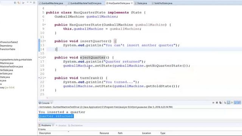
Task: Toggle Link with Editor in Package Explorer
Action: pos(19,3)
